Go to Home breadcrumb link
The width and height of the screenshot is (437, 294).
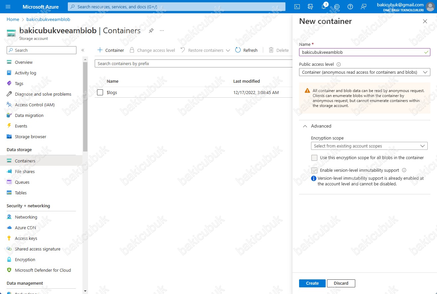[13, 19]
